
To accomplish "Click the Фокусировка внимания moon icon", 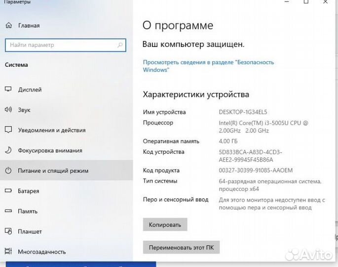I will tap(8, 150).
